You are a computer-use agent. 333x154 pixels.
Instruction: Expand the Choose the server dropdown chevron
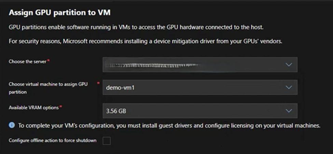289,65
